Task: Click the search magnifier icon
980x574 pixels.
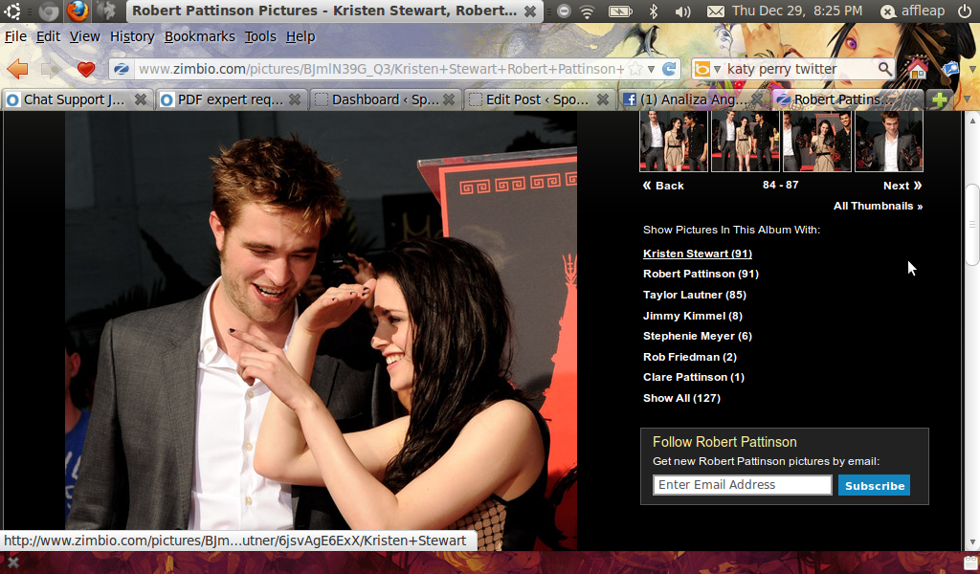Action: point(884,69)
